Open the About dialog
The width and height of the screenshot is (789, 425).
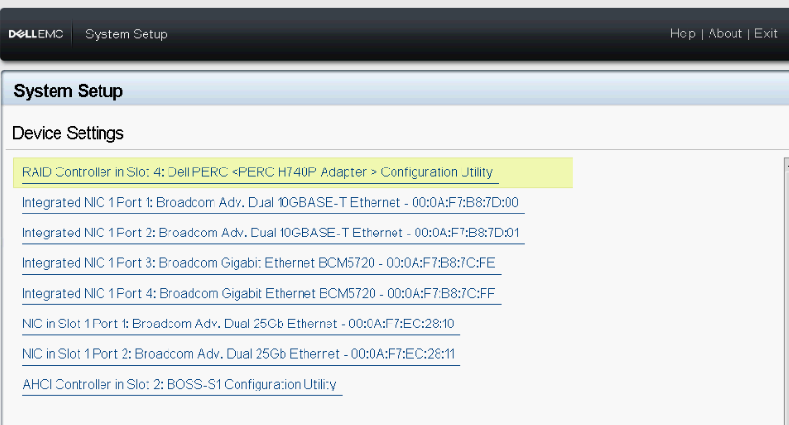(x=725, y=34)
